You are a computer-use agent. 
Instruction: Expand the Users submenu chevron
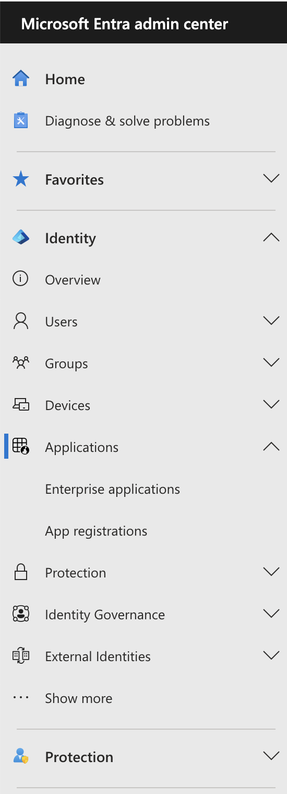pos(271,321)
